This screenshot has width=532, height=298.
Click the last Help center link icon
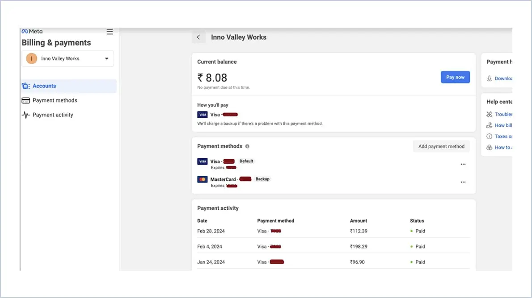[x=489, y=147]
